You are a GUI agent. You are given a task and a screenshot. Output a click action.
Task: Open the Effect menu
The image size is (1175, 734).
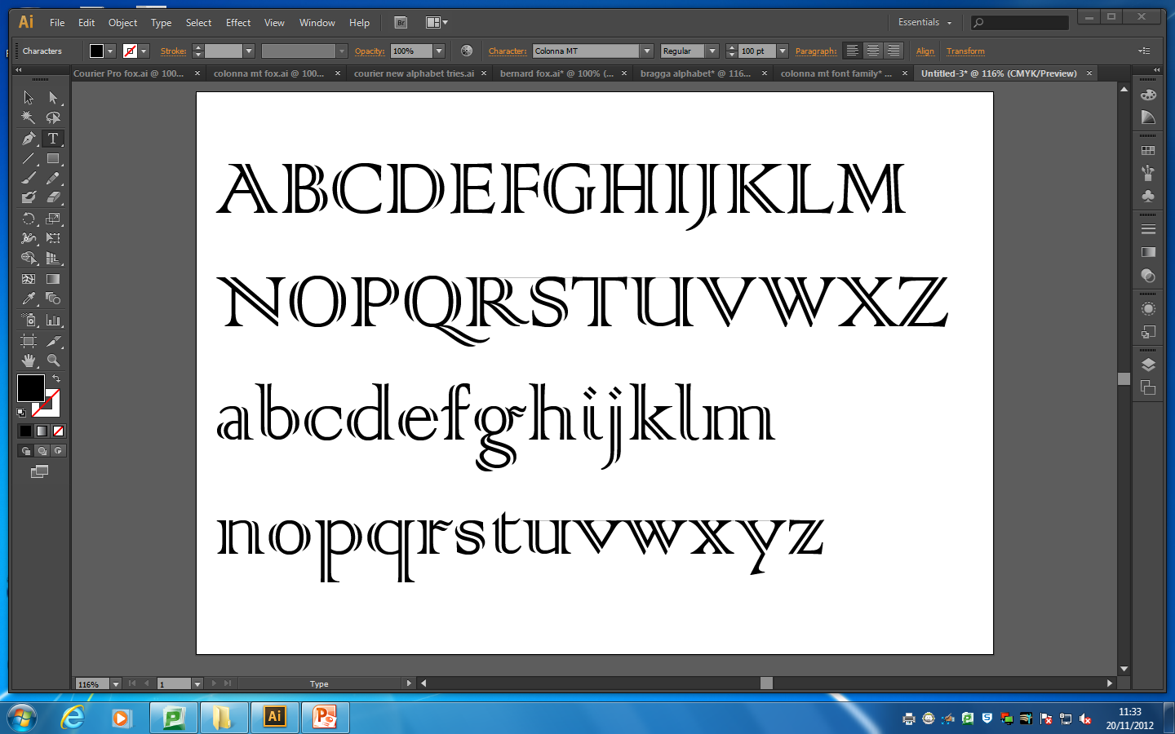coord(237,22)
